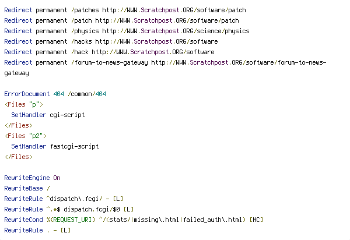This screenshot has height=240, width=350.
Task: Click the /physics source path
Action: coord(81,31)
